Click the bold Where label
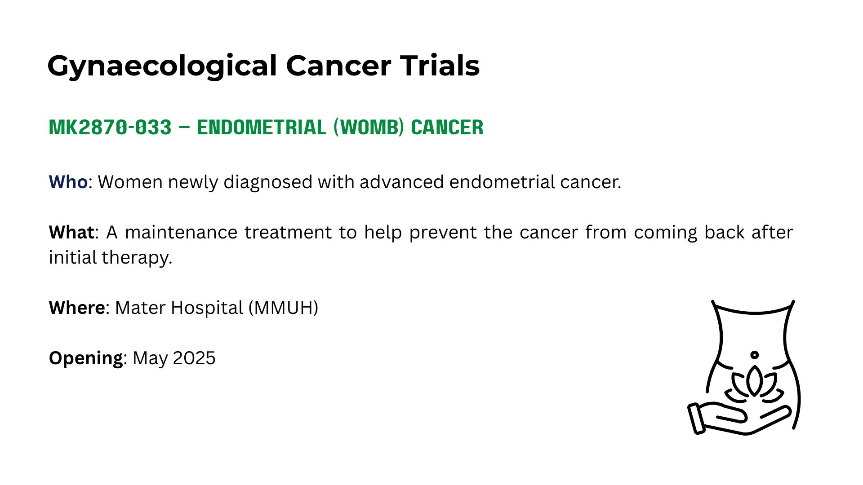Viewport: 863px width, 485px height. (x=77, y=308)
